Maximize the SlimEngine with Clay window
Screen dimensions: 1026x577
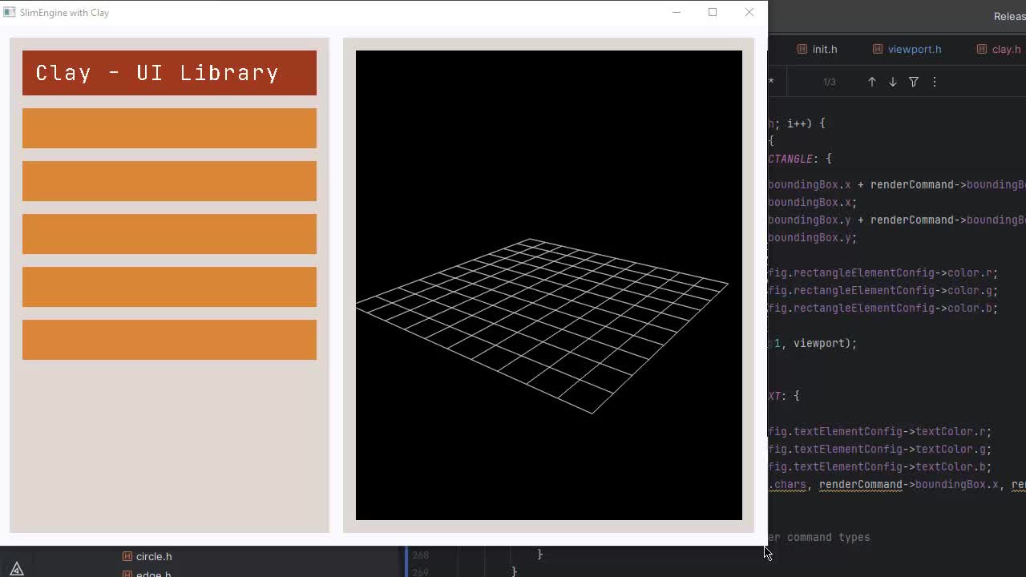click(712, 12)
